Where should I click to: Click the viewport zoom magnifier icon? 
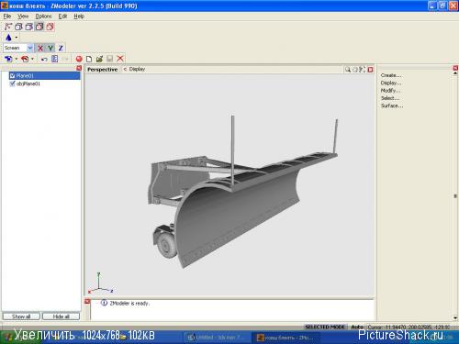[x=348, y=70]
